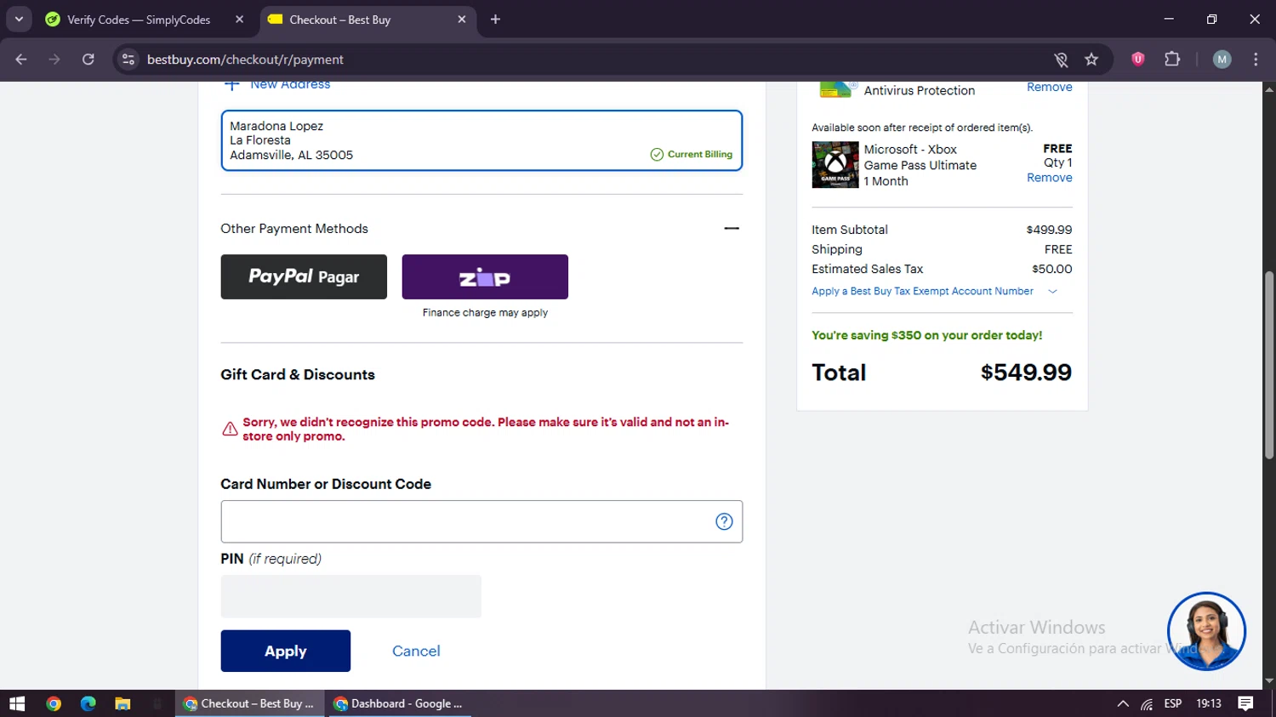The image size is (1276, 717).
Task: Click the PIN input field
Action: [x=350, y=596]
